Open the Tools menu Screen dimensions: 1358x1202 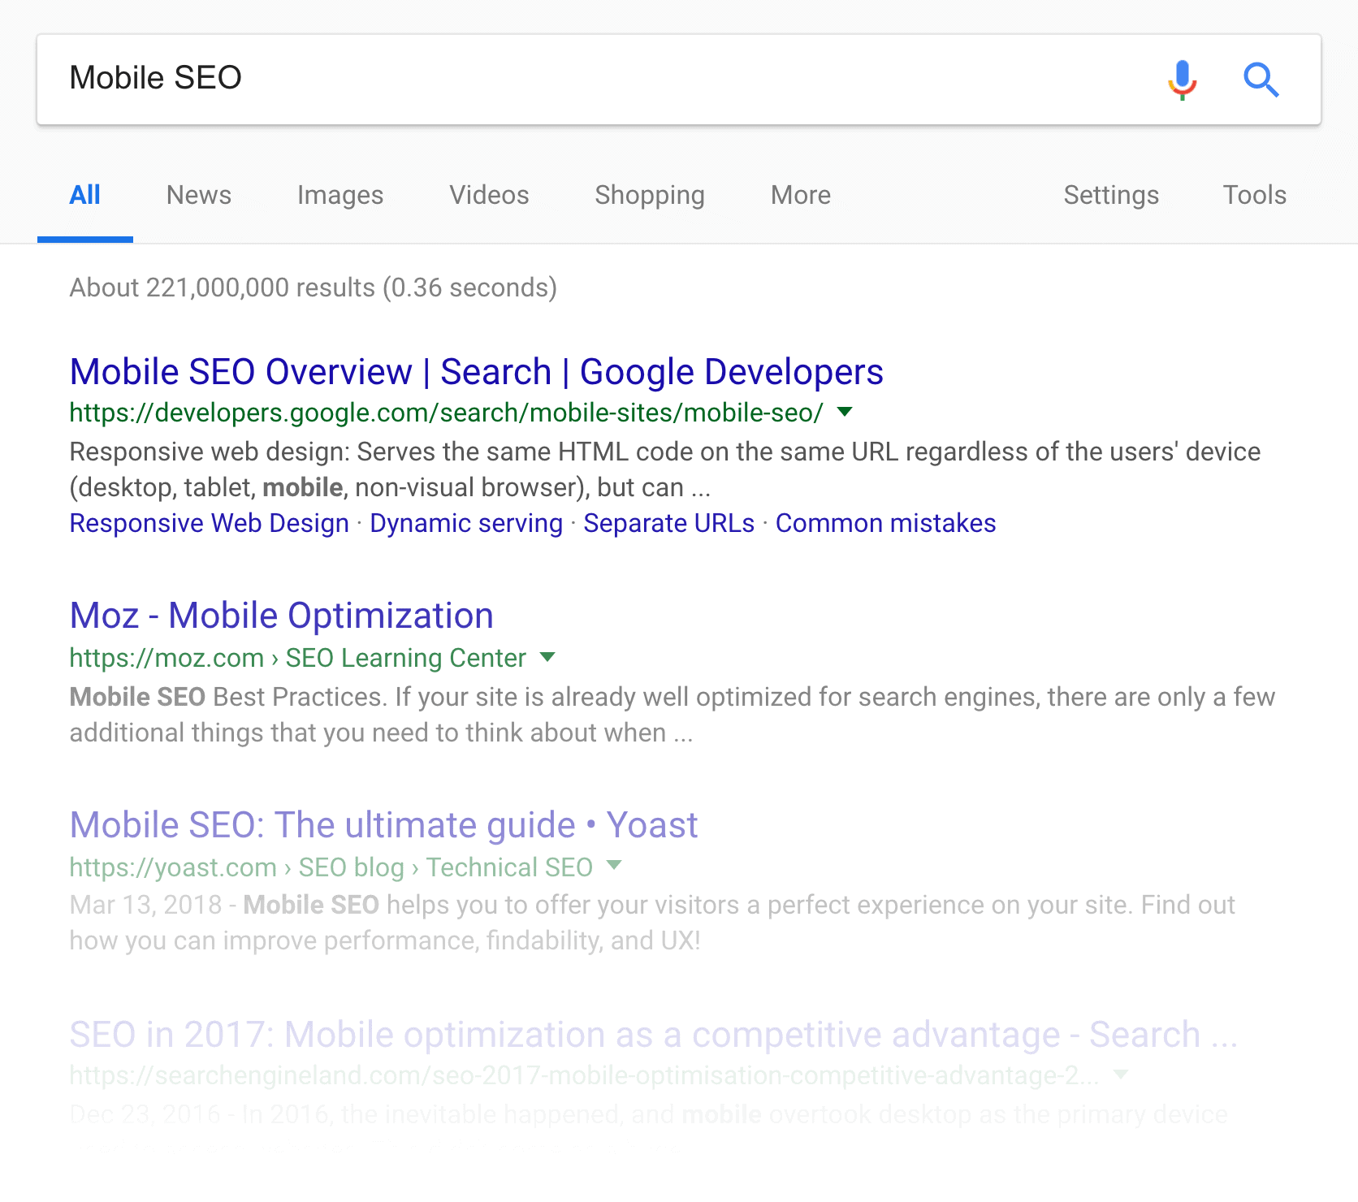[1255, 195]
